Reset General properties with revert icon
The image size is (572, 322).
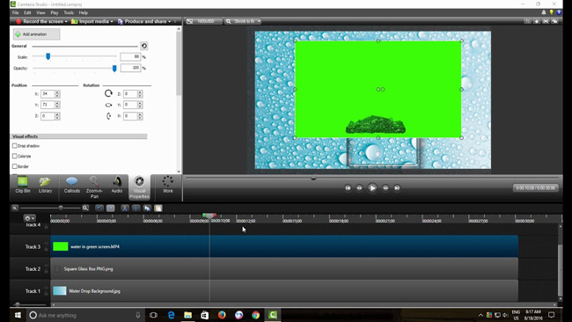[x=144, y=46]
